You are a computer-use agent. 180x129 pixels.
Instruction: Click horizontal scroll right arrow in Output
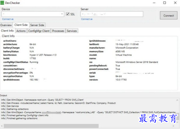(x=173, y=126)
